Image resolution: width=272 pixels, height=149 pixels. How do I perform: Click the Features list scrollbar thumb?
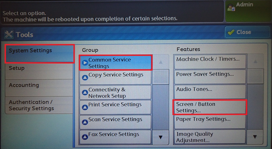pos(255,76)
